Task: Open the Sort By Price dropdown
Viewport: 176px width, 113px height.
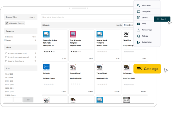Action: (128, 25)
